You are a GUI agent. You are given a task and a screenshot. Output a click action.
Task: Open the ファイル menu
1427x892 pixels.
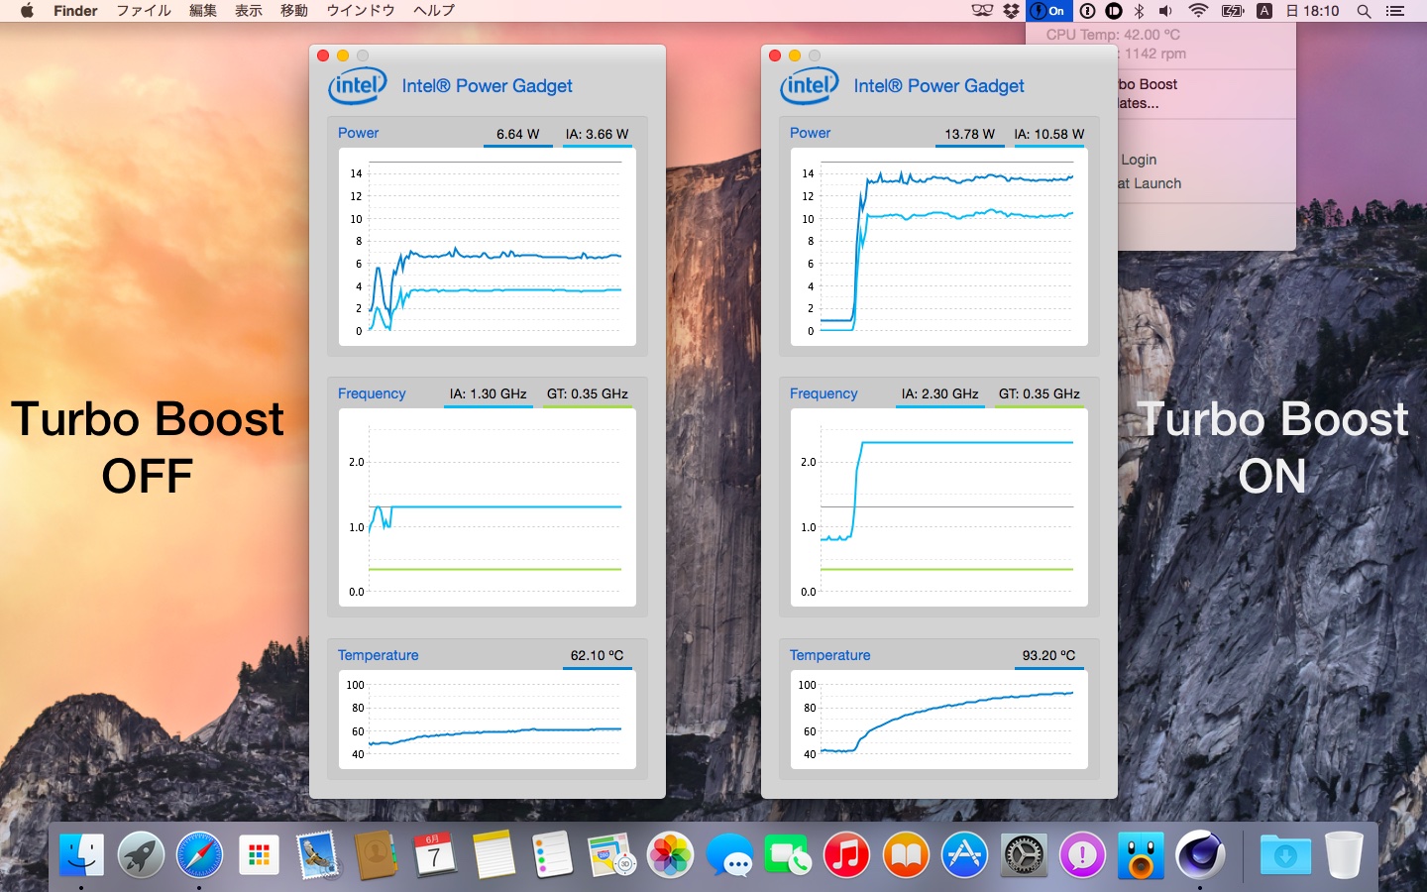144,11
